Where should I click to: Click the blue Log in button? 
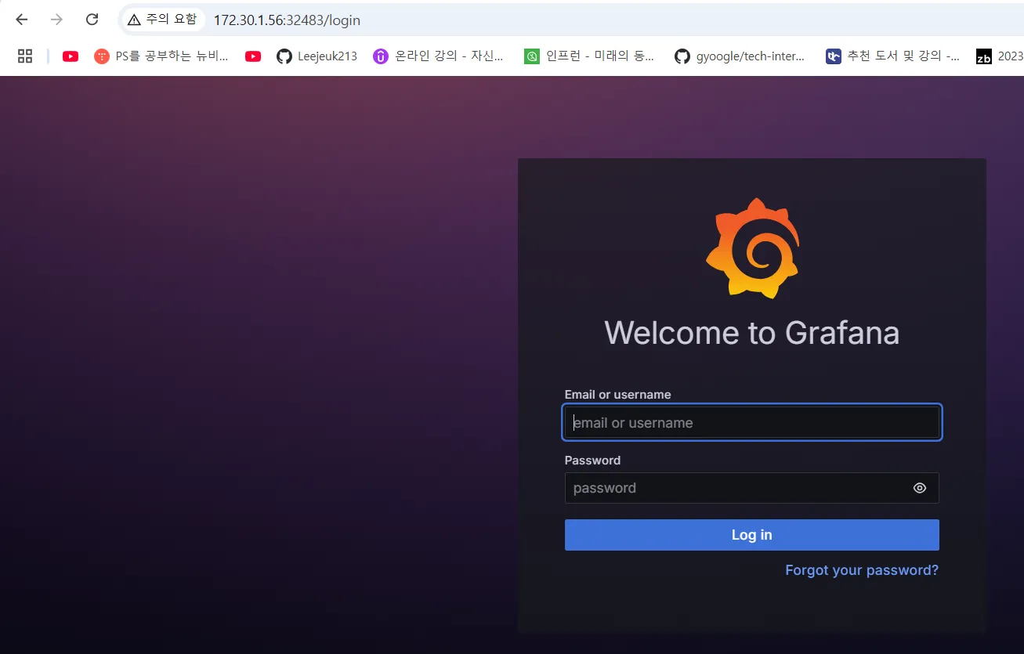(752, 535)
